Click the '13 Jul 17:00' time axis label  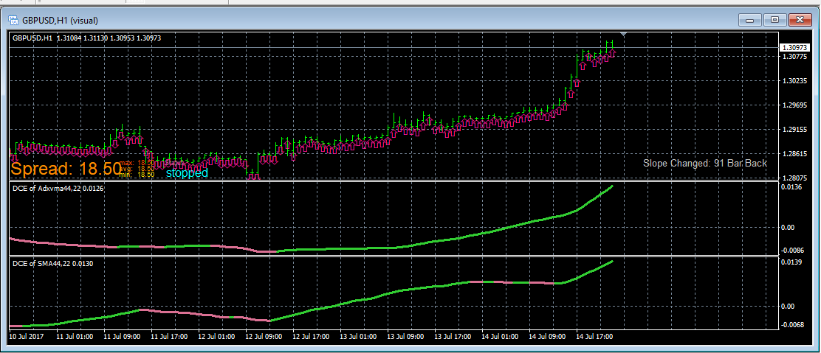453,337
